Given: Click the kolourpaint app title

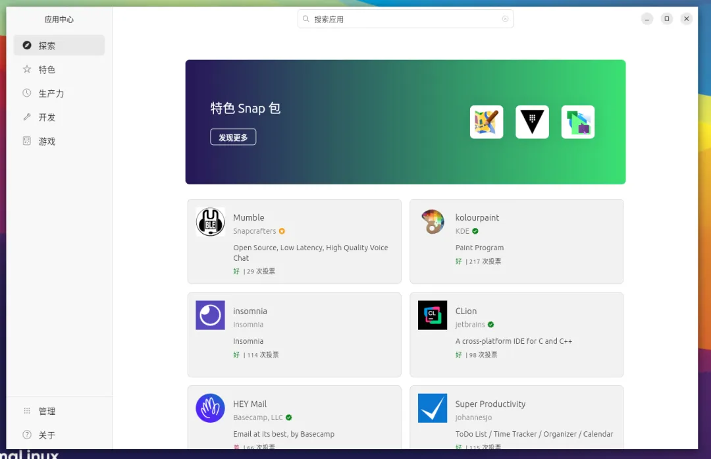Looking at the screenshot, I should tap(477, 218).
